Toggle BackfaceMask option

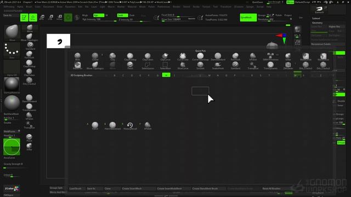click(x=11, y=114)
